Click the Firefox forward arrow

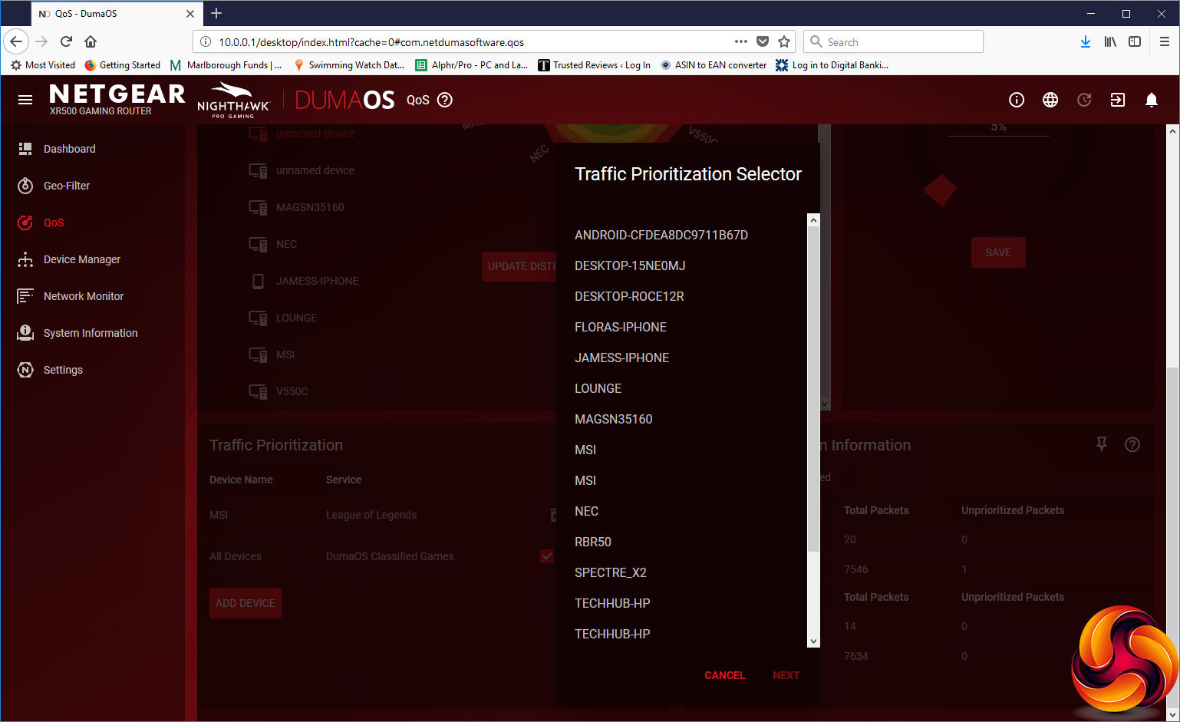click(x=42, y=41)
